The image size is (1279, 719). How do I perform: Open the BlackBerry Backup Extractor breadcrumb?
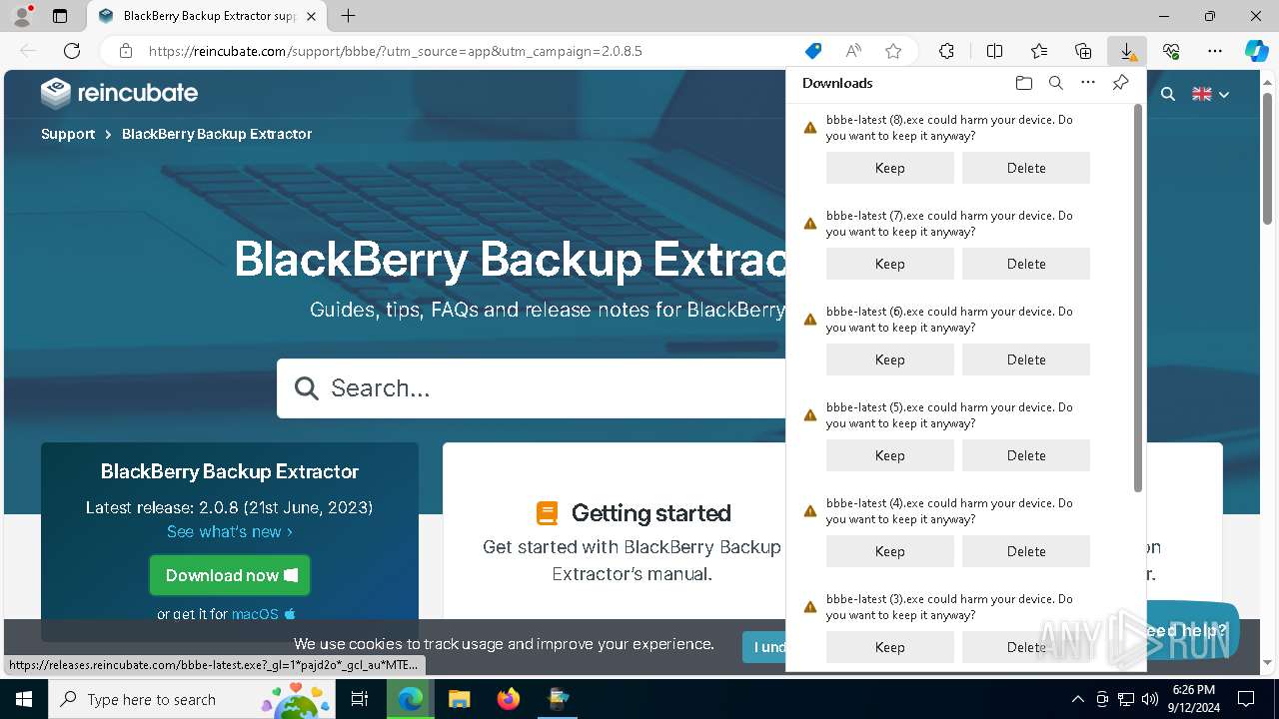coord(217,134)
